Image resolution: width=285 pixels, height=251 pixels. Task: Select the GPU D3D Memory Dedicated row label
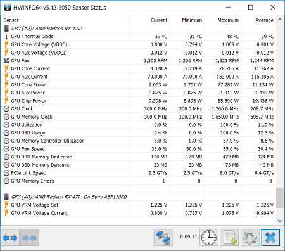click(42, 157)
